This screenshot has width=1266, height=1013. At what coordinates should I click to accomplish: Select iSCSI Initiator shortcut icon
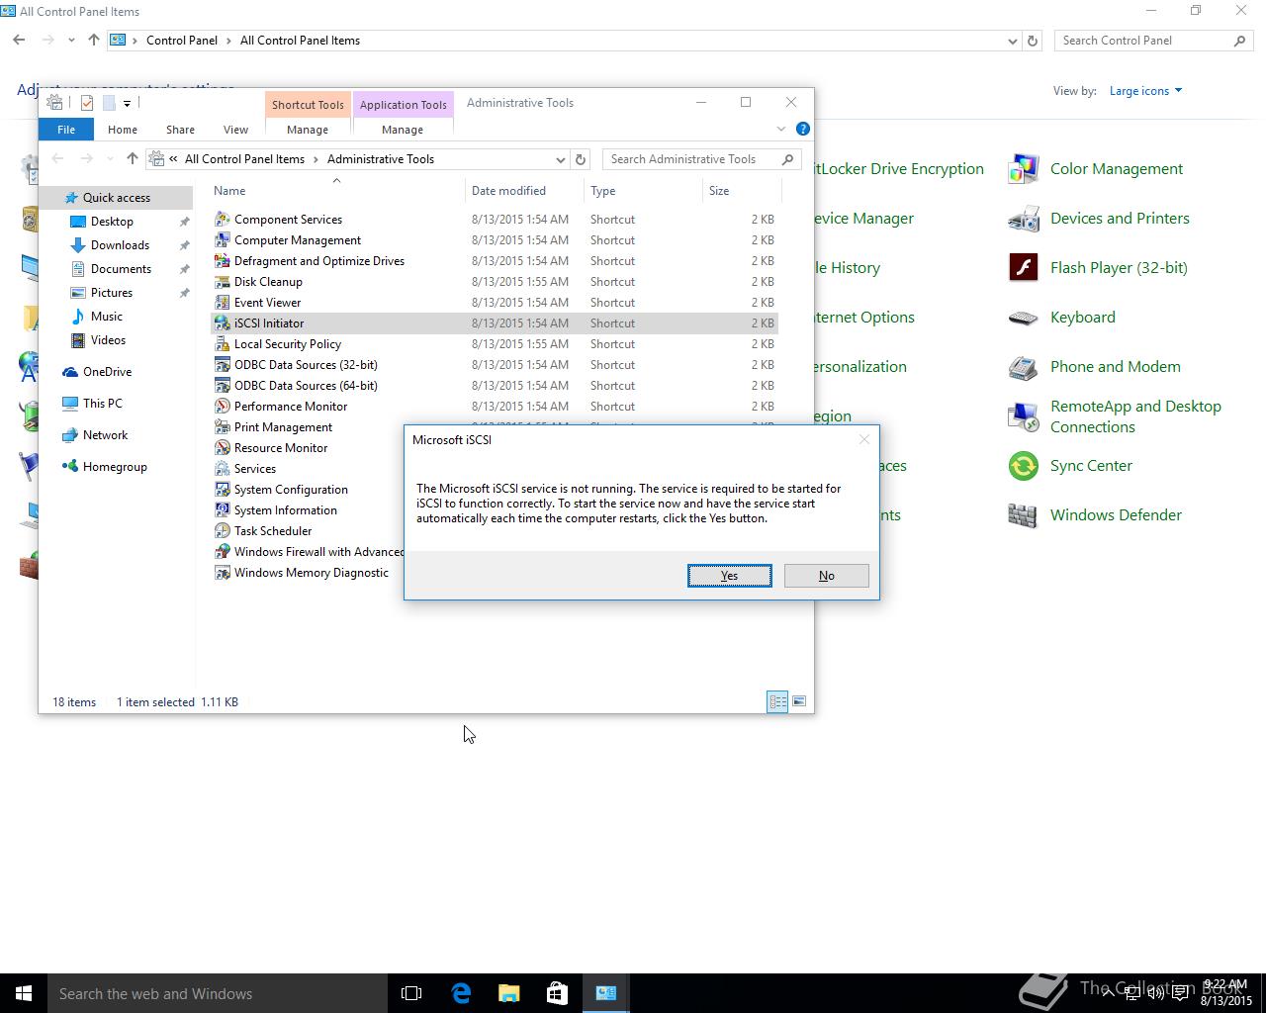[x=223, y=323]
